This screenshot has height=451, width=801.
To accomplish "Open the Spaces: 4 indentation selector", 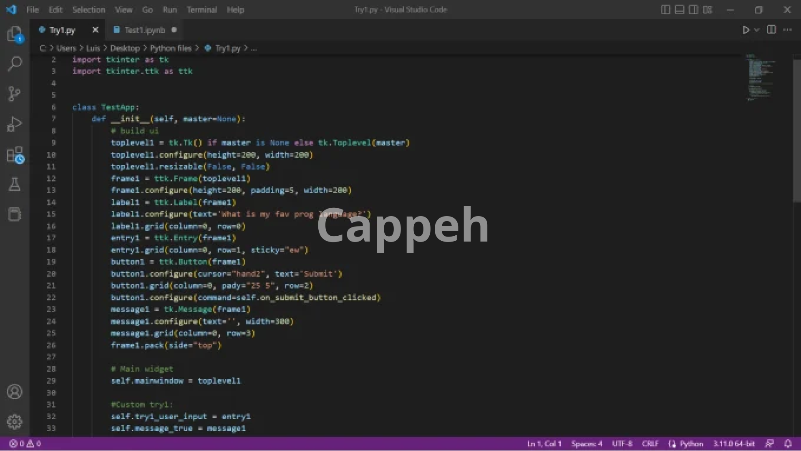I will (587, 443).
